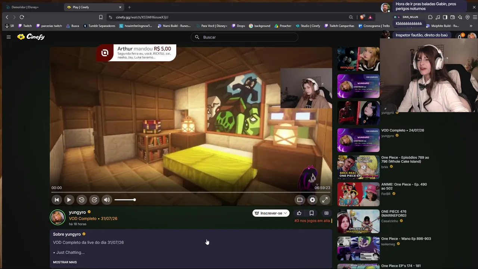The image size is (478, 269).
Task: Open the browser wallet icon
Action: click(453, 17)
